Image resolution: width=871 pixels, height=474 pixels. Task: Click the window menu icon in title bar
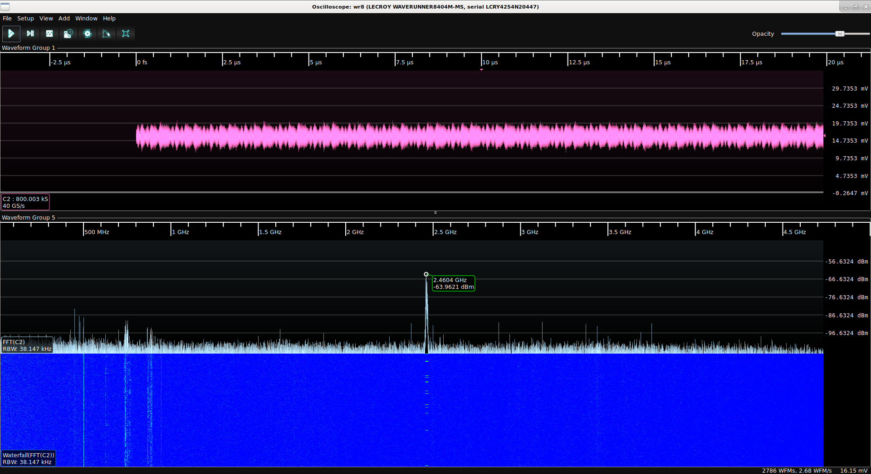5,7
